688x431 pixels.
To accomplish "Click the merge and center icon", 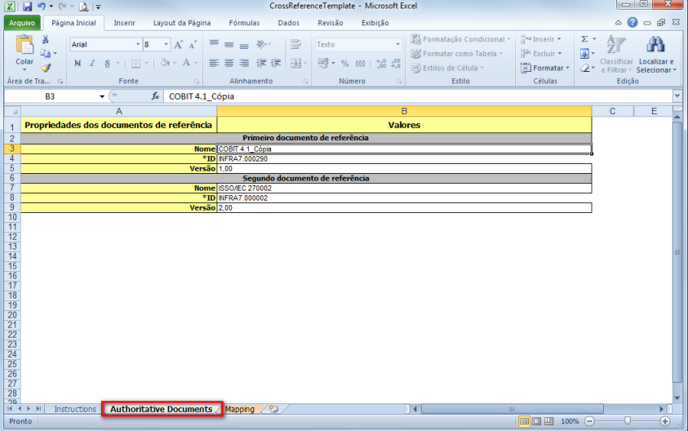I will tap(295, 63).
